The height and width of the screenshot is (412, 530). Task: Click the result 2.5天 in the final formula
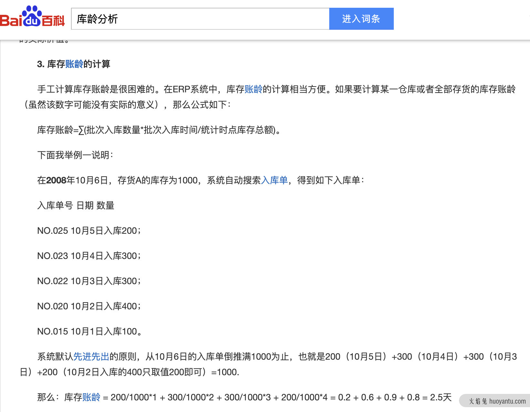pos(441,397)
